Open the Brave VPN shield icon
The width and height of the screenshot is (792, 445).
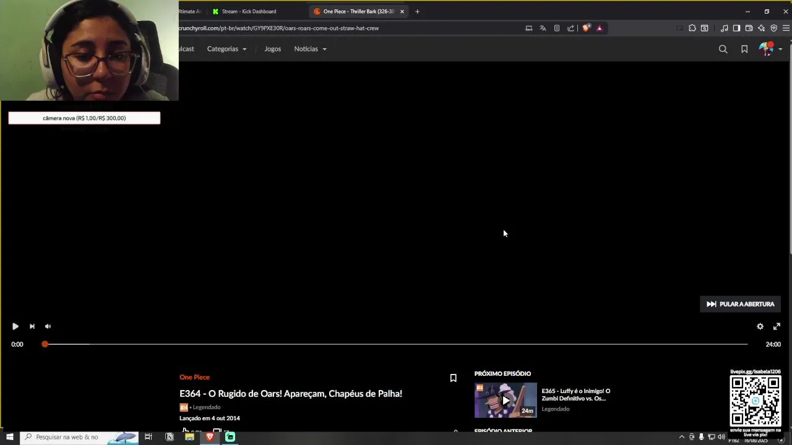click(773, 28)
